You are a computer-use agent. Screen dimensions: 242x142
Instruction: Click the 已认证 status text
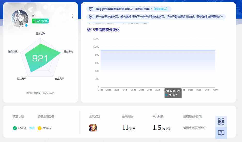22,128
